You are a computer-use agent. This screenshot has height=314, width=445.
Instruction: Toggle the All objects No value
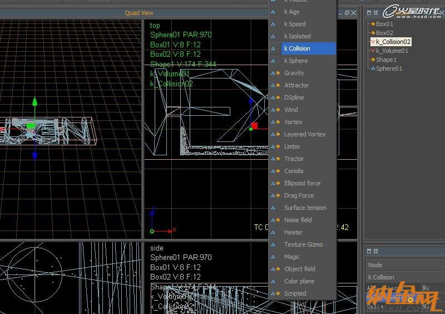click(426, 288)
